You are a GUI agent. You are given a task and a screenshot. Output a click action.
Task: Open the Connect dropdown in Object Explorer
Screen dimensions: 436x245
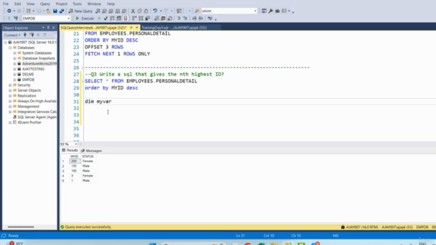[12, 35]
